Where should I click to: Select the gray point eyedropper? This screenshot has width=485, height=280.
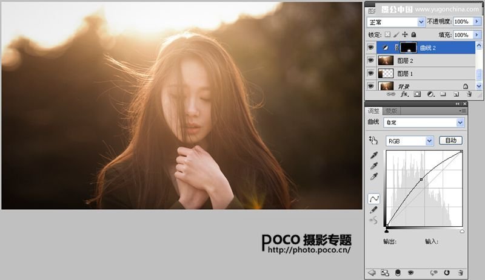pos(374,166)
